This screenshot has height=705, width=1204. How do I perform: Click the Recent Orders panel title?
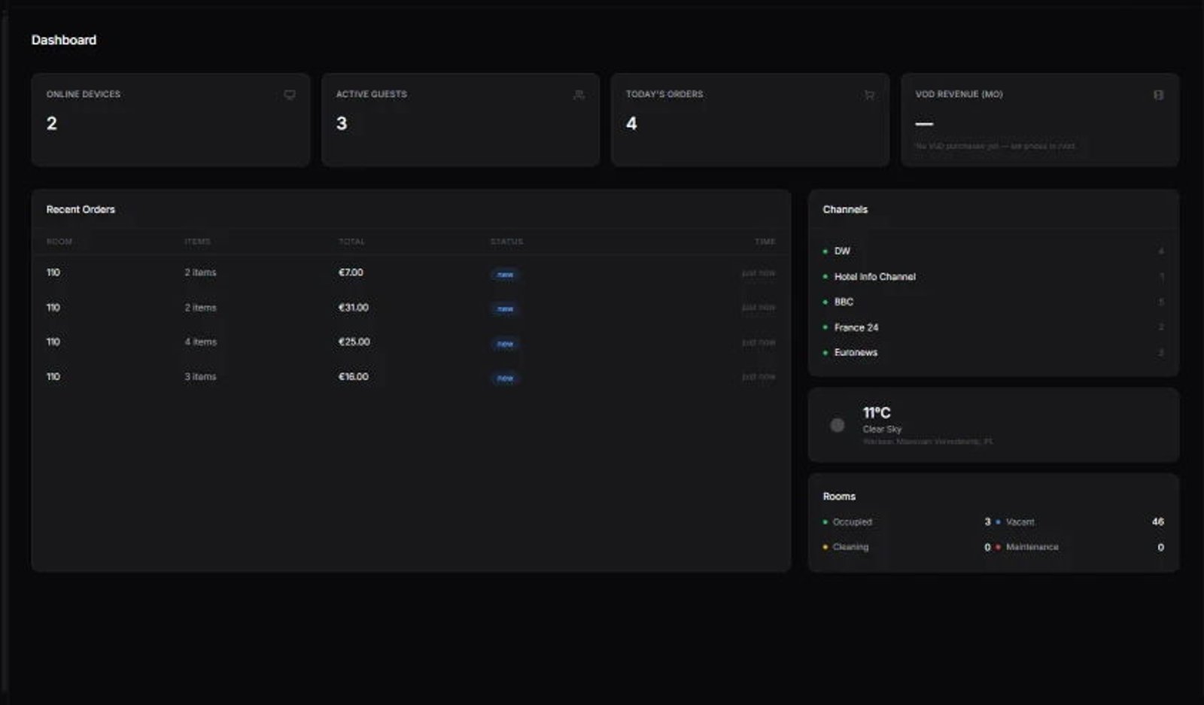pyautogui.click(x=81, y=209)
